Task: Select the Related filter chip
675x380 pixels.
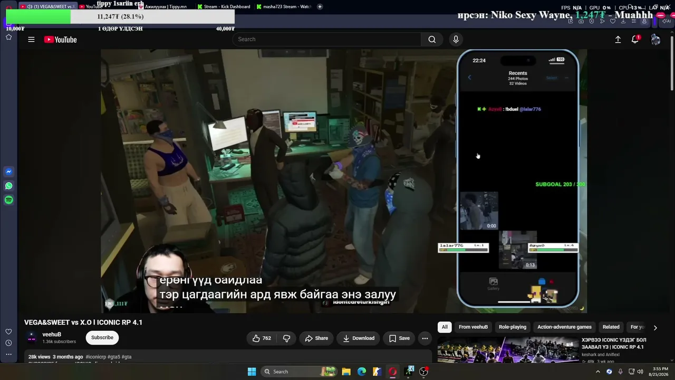Action: tap(611, 327)
